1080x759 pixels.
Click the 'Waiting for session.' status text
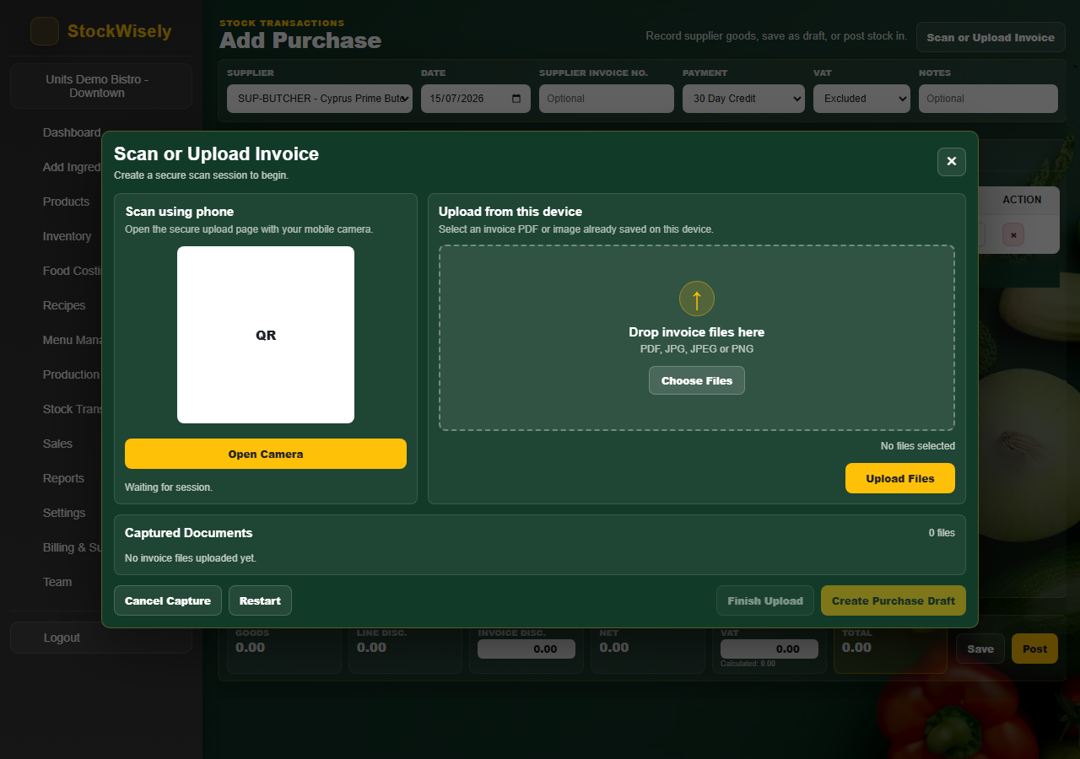point(169,487)
